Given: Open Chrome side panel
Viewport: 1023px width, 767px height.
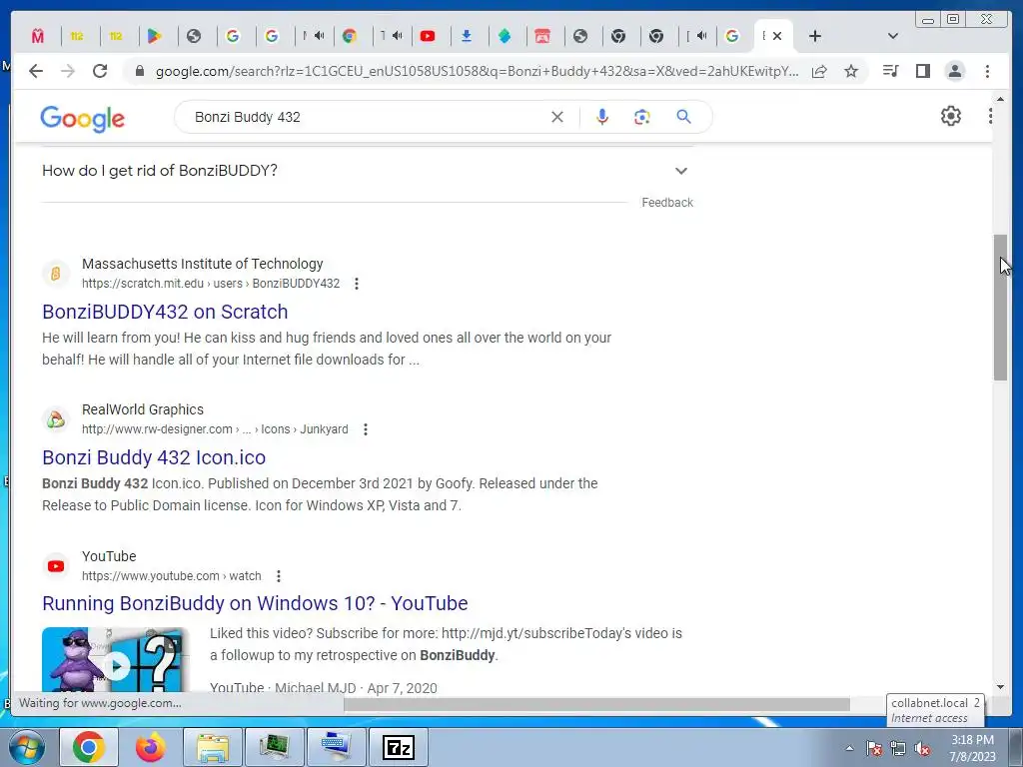Looking at the screenshot, I should coord(922,71).
